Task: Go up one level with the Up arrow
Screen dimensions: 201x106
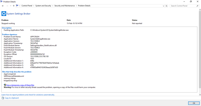Action: (14, 6)
